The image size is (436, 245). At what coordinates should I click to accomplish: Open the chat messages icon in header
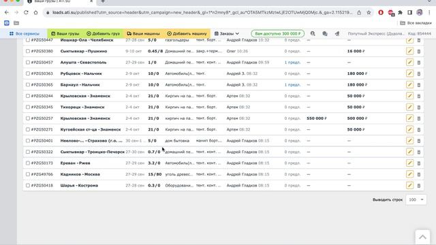coord(325,33)
